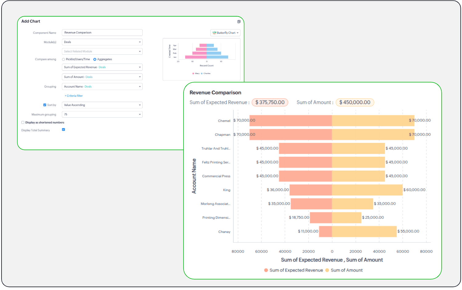
Task: Open the Maximum grouping 75 dropdown
Action: pyautogui.click(x=102, y=115)
